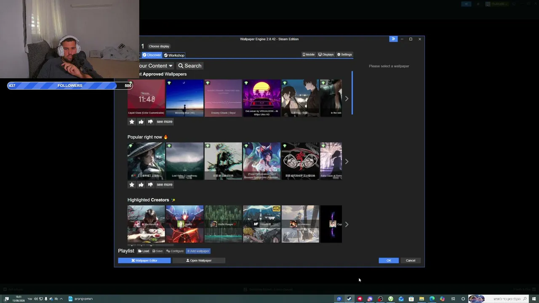This screenshot has height=303, width=539.
Task: Cancel the Wallpaper Engine dialog
Action: (411, 260)
